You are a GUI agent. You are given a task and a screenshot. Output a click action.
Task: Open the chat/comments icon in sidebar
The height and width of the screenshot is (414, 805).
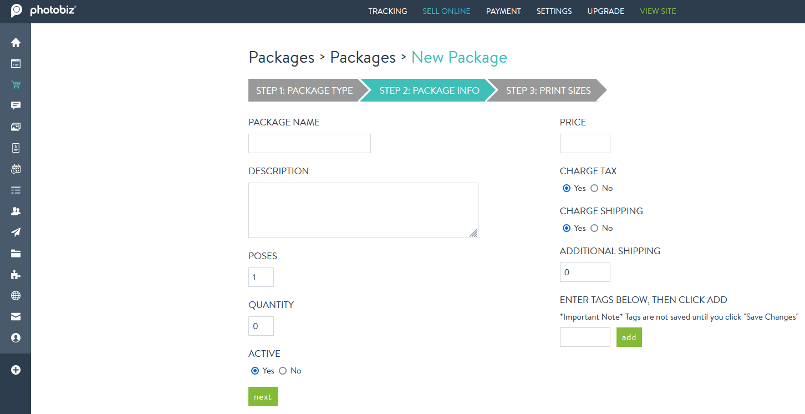click(x=16, y=105)
